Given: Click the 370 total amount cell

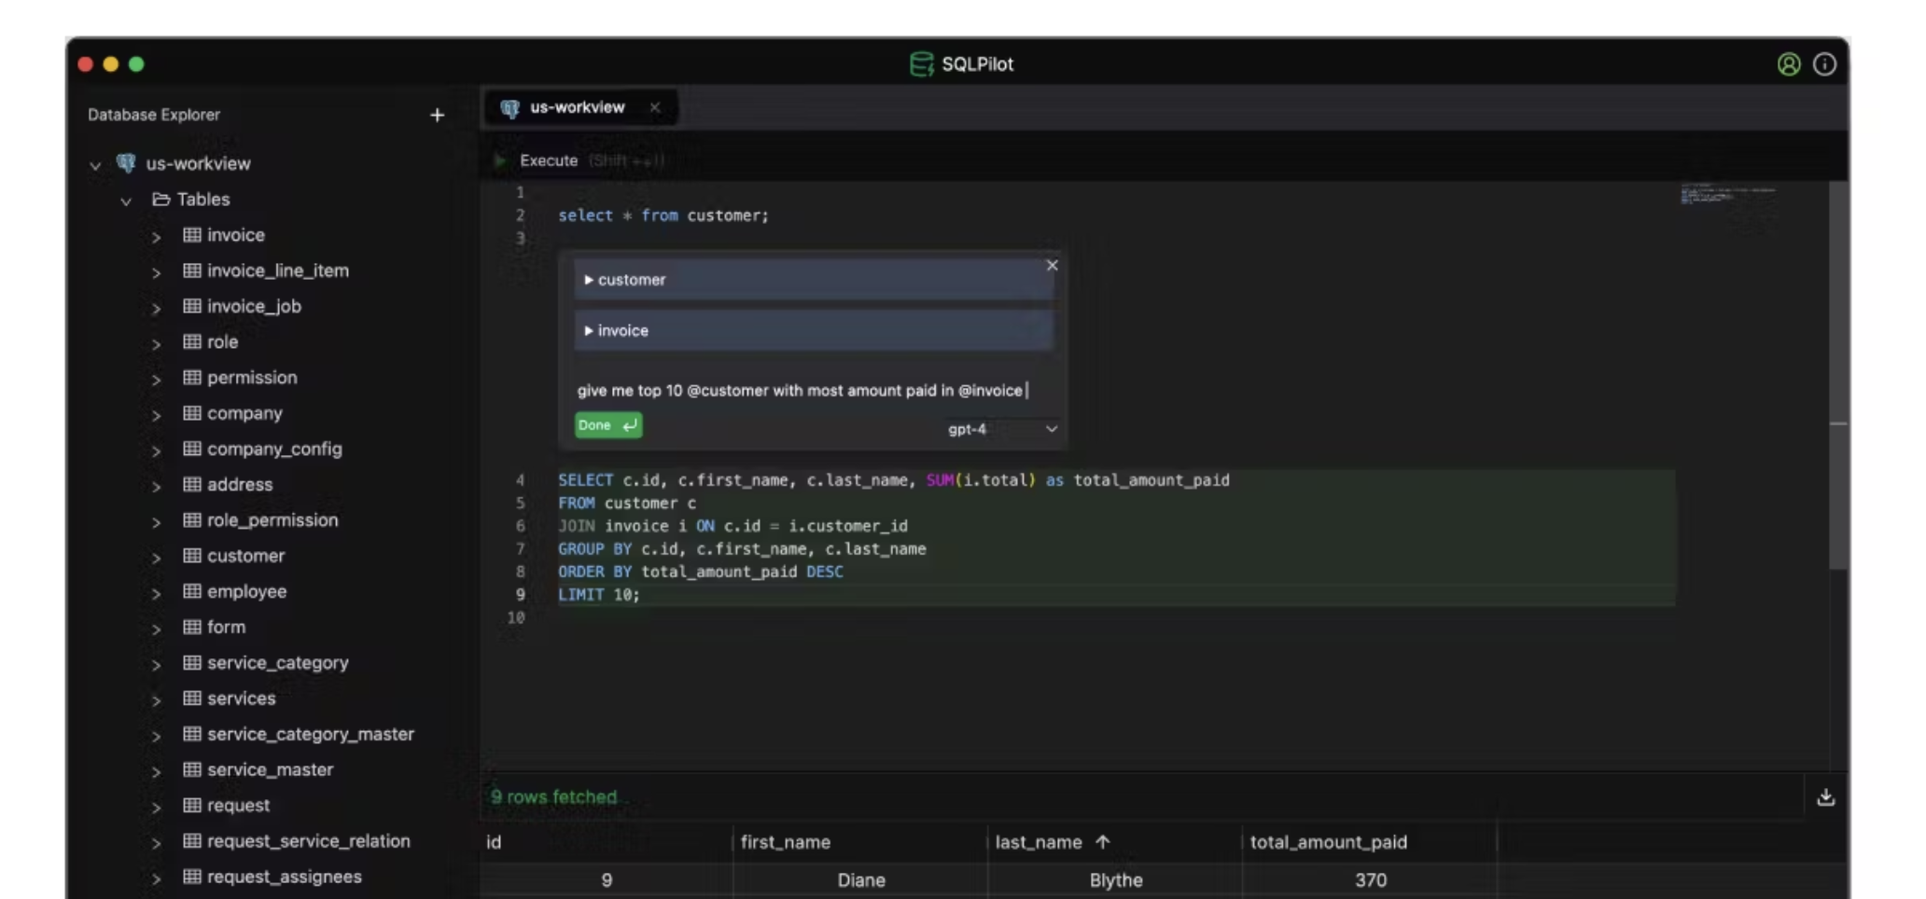Looking at the screenshot, I should [x=1370, y=880].
